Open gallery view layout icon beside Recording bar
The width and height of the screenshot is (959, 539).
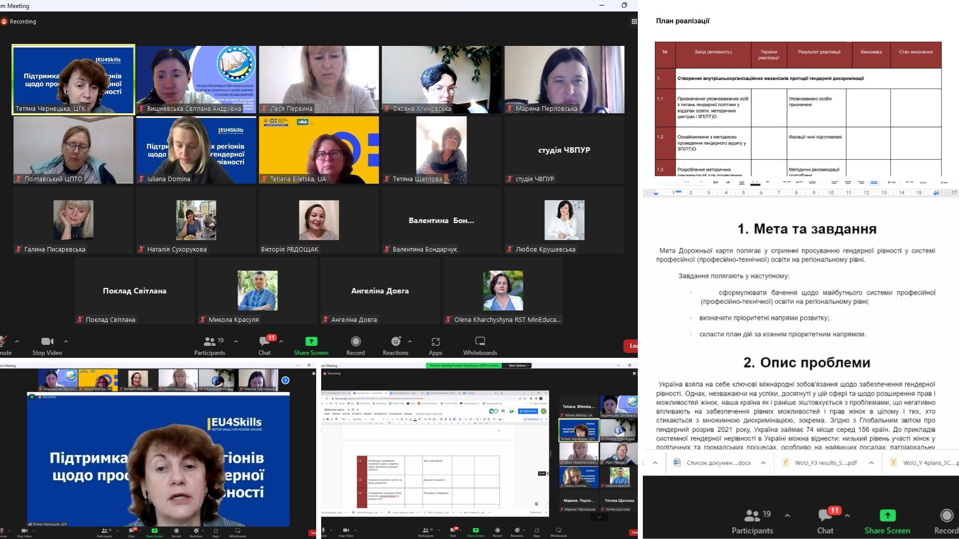coord(634,21)
